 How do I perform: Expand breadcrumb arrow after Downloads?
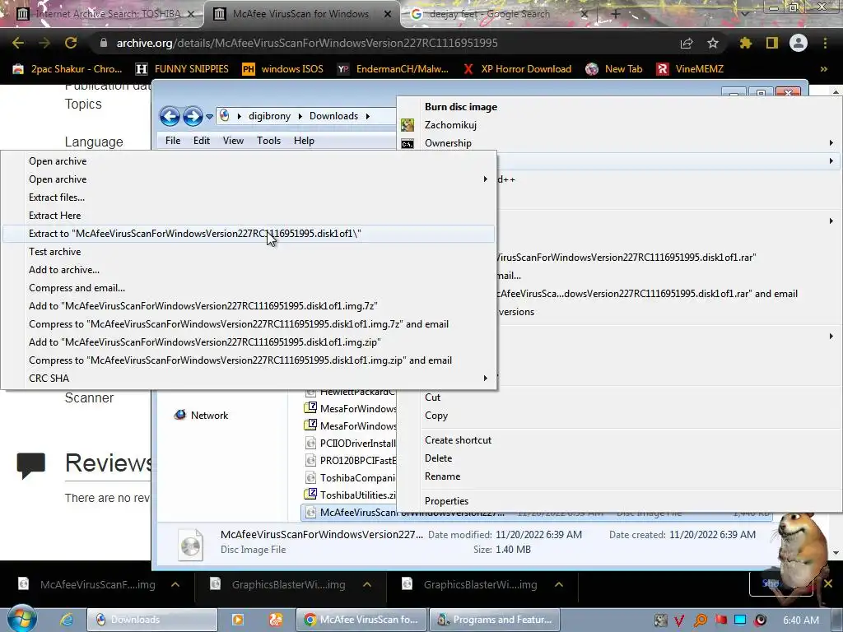coord(368,116)
